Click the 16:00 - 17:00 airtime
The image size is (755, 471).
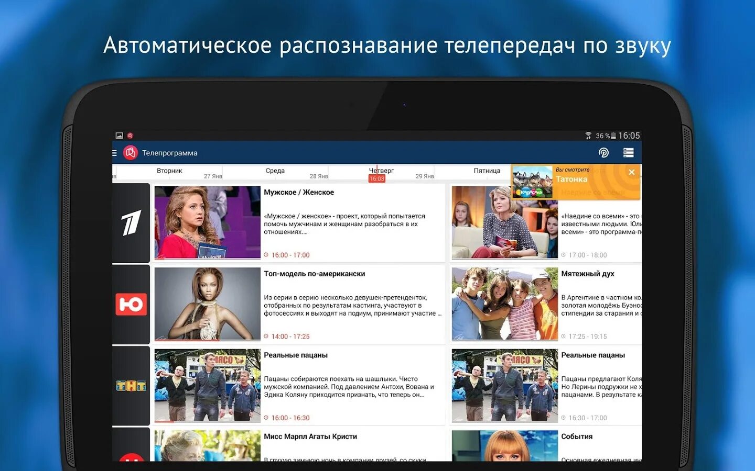290,255
